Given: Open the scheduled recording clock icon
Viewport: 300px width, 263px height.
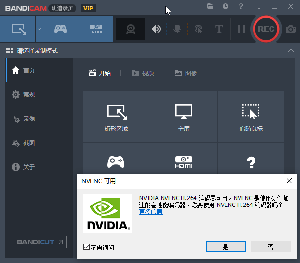Looking at the screenshot, I should pyautogui.click(x=225, y=6).
